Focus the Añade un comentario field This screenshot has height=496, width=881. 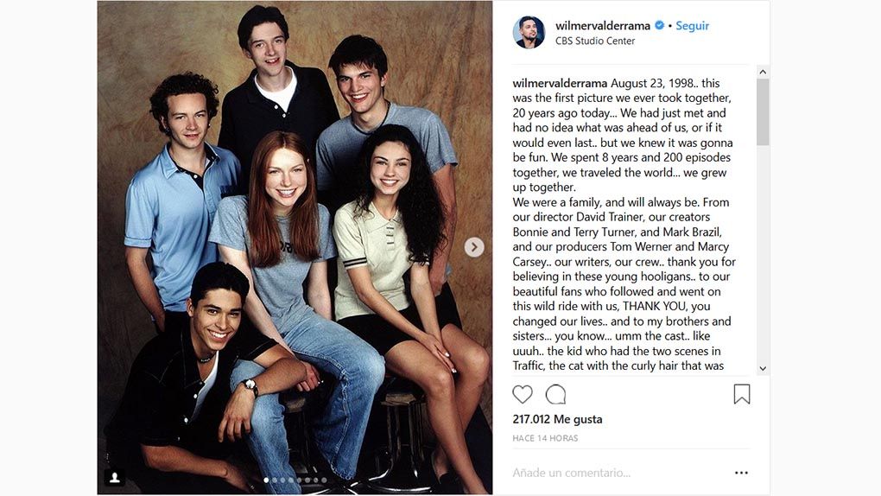point(605,473)
